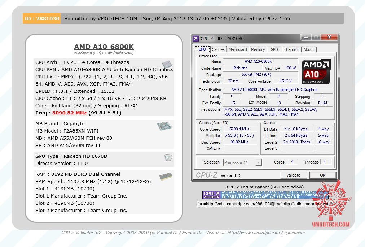The width and height of the screenshot is (365, 247).
Task: Click the motherboard icon beside MB Brand
Action: [x=164, y=126]
